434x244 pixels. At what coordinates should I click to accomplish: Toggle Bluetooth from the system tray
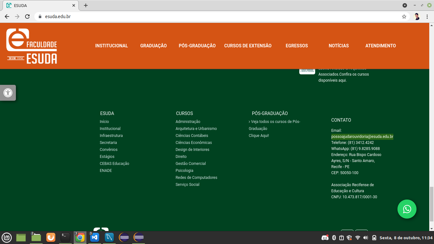coord(334,237)
